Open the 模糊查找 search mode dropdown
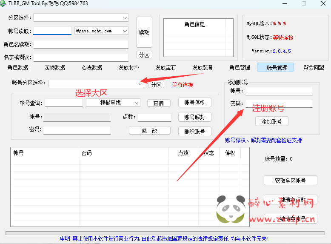The width and height of the screenshot is (331, 244). [113, 103]
